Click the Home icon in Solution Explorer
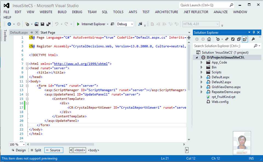The width and height of the screenshot is (263, 162). tap(209, 39)
